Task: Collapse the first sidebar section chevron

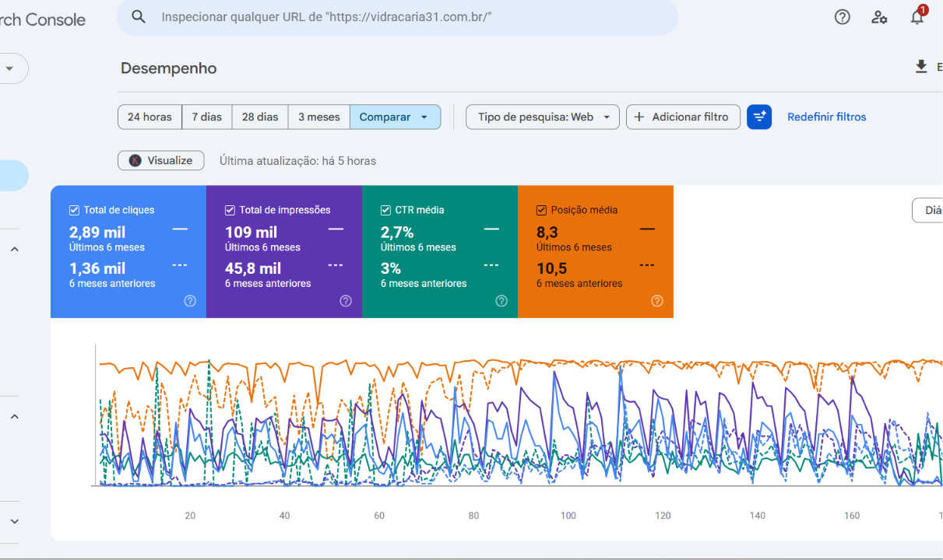Action: [x=14, y=249]
